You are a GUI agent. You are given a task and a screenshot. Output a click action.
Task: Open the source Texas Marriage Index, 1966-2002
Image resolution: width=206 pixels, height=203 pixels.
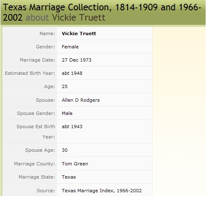click(102, 191)
